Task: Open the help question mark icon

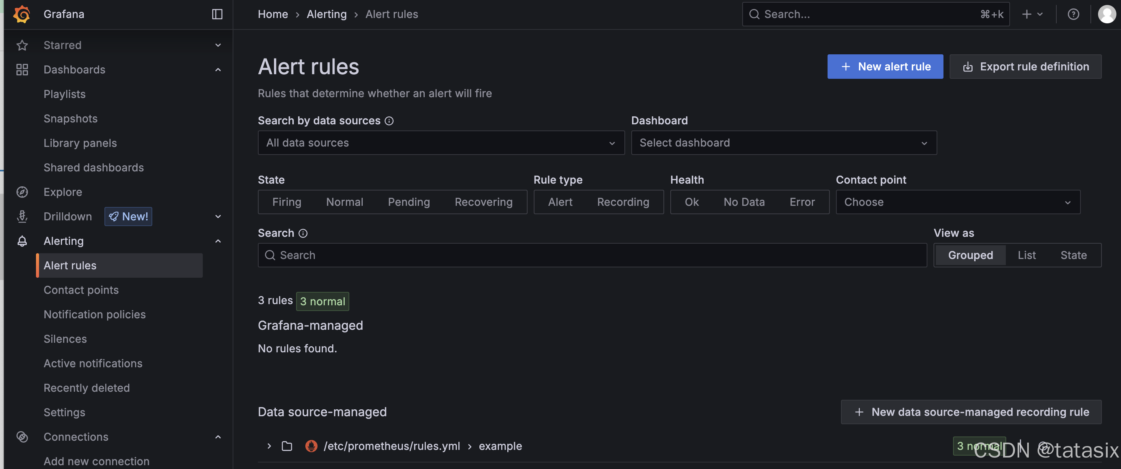Action: 1073,14
